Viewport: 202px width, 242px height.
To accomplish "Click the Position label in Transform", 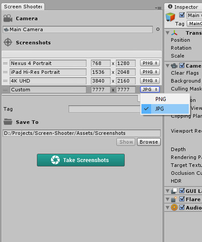I will (180, 40).
